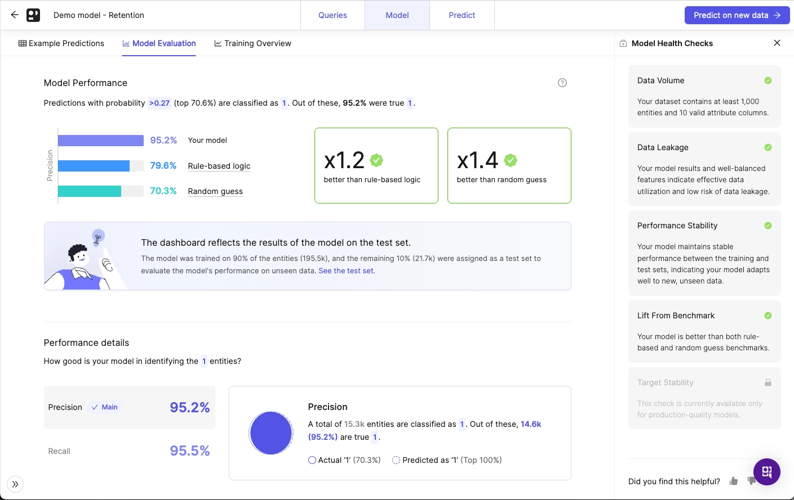Open the purple chat assistant button
This screenshot has height=500, width=794.
click(x=766, y=472)
